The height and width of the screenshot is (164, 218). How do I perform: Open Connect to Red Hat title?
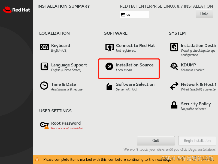click(x=135, y=46)
